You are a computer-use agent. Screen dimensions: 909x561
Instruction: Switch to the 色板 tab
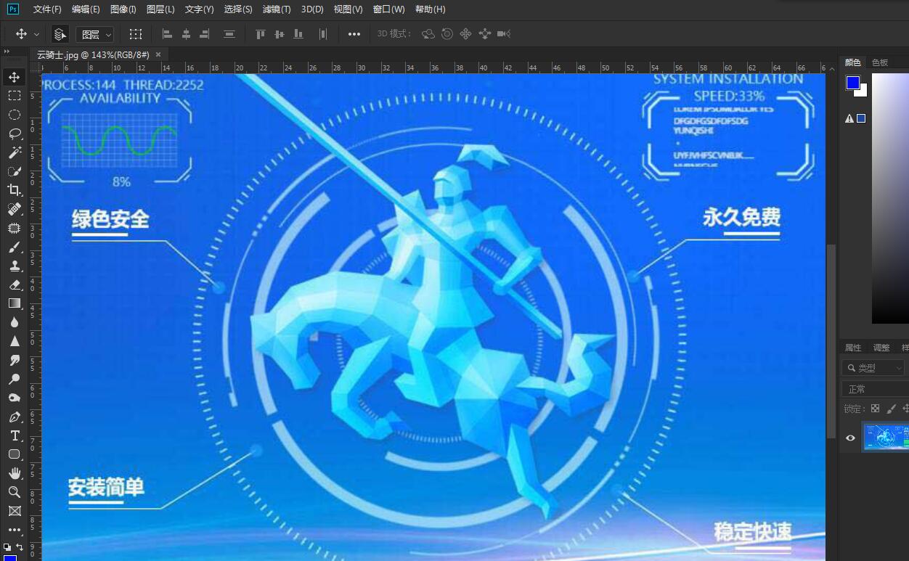(879, 62)
